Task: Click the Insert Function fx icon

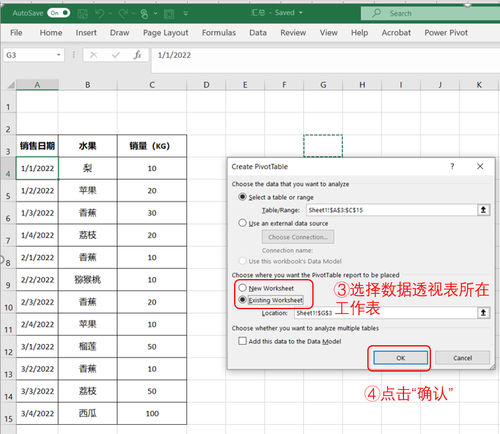Action: coord(138,55)
